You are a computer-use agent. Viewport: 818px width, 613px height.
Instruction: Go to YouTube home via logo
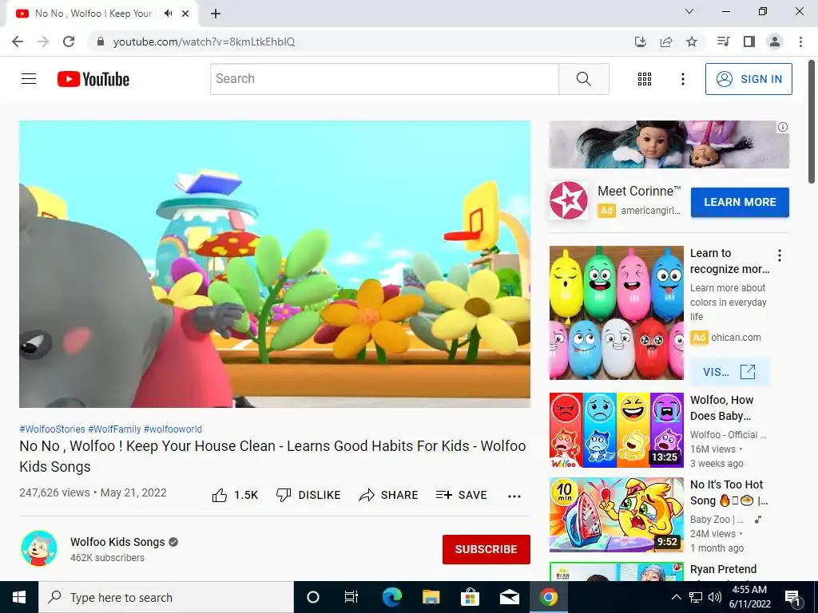pos(93,79)
